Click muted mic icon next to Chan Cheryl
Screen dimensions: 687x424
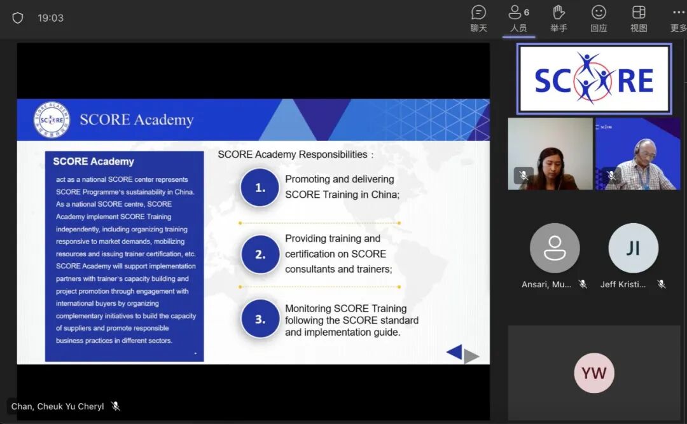point(116,406)
